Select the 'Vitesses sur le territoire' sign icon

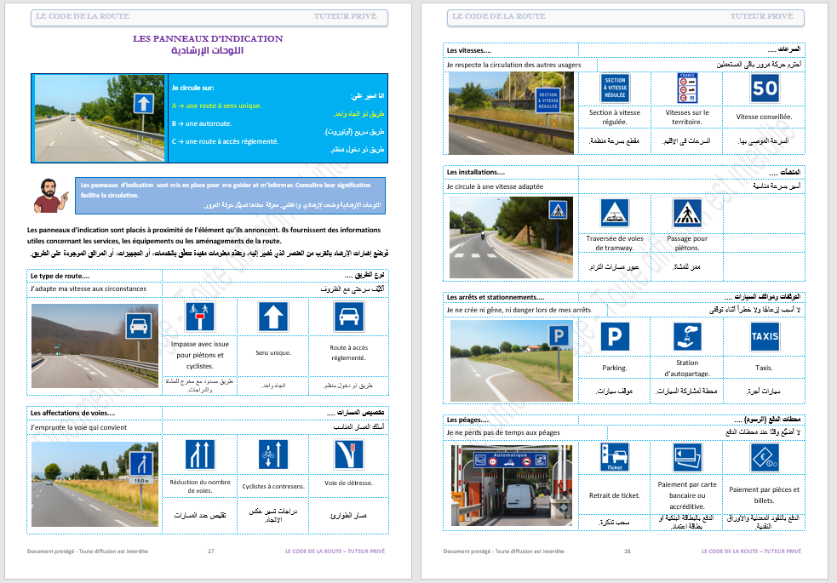click(x=687, y=88)
